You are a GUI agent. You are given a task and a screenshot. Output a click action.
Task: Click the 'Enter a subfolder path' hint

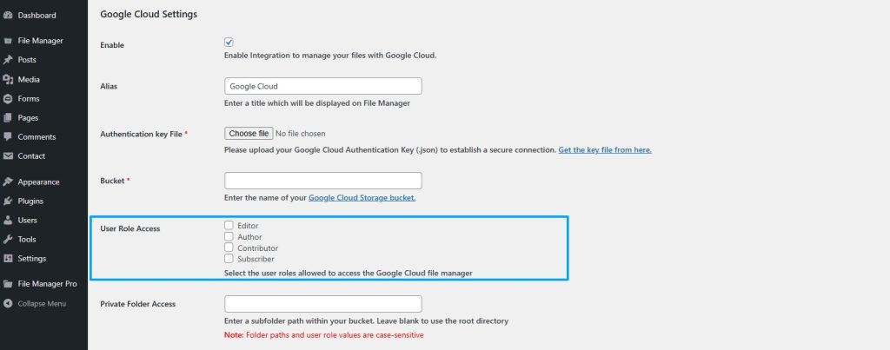tap(366, 321)
